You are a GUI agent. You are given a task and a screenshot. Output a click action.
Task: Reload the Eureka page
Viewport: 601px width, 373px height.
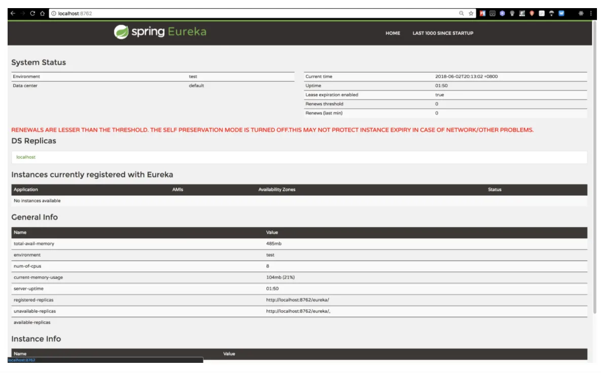point(32,13)
